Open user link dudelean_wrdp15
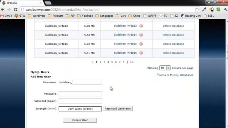228x128 pixels. pos(125,44)
